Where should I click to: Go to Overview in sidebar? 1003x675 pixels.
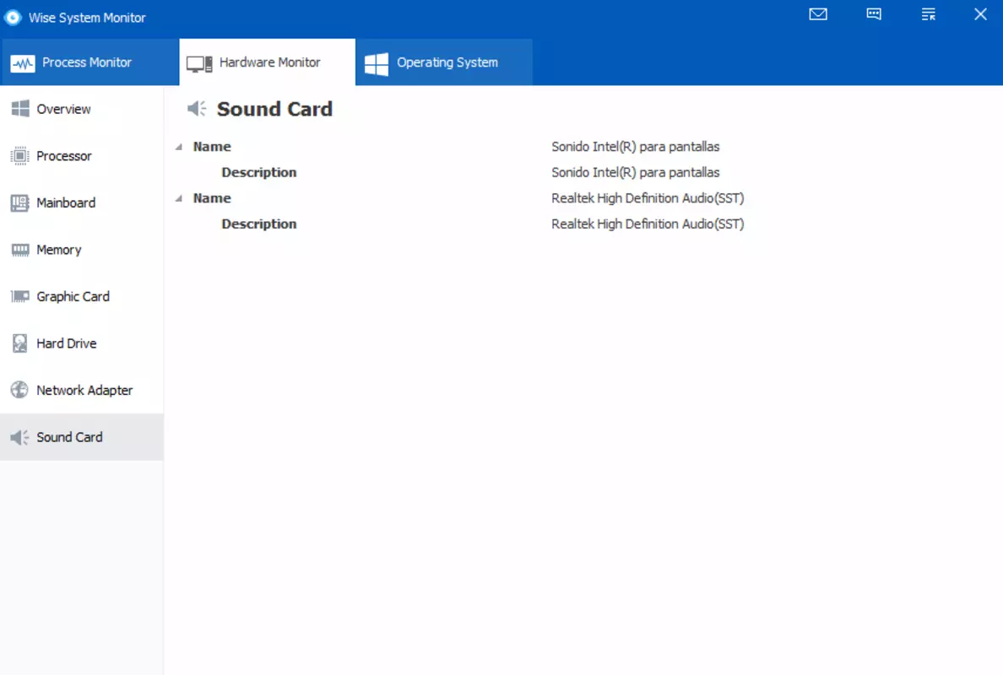(82, 109)
